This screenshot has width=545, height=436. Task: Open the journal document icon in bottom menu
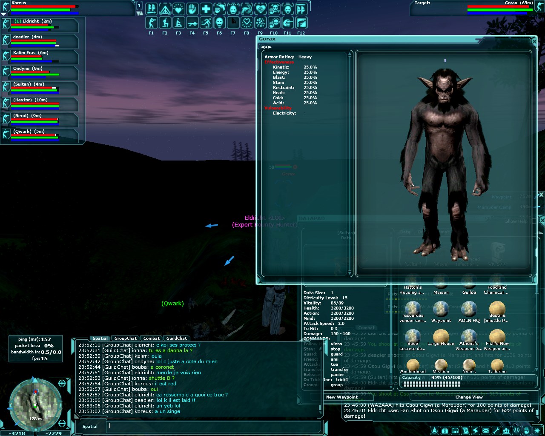(x=465, y=430)
